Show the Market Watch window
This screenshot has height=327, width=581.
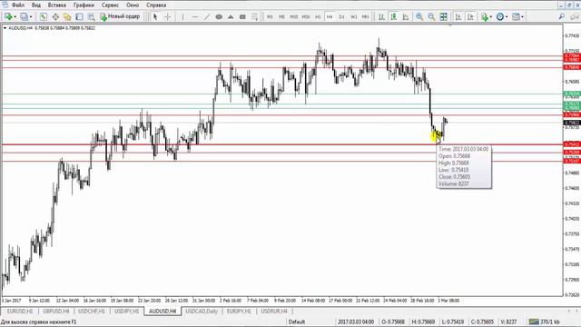coord(44,16)
